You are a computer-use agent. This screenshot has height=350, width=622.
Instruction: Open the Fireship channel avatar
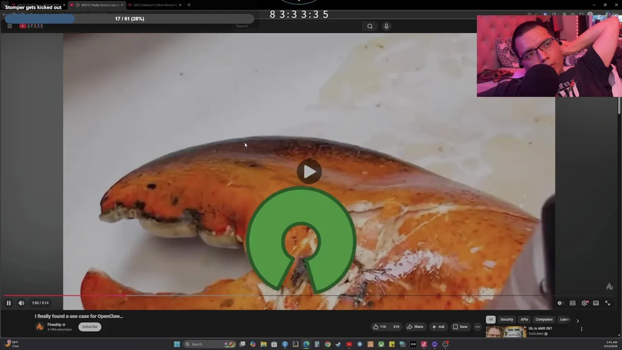pos(40,327)
